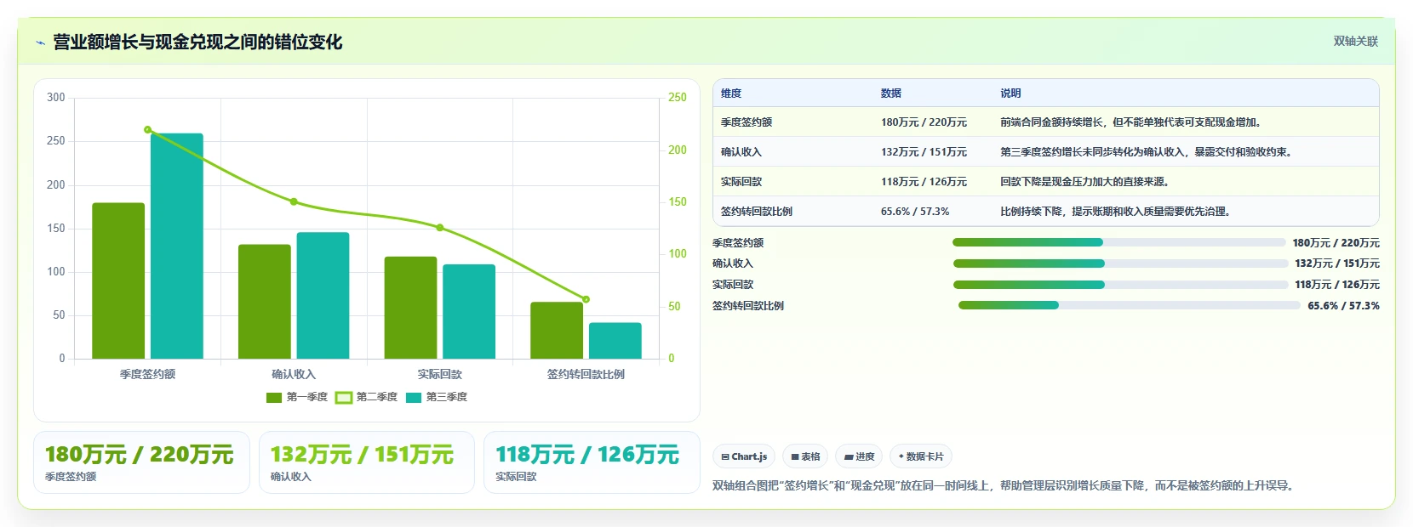
Task: Click the 季度签约额 label beside its progress bar
Action: [738, 243]
